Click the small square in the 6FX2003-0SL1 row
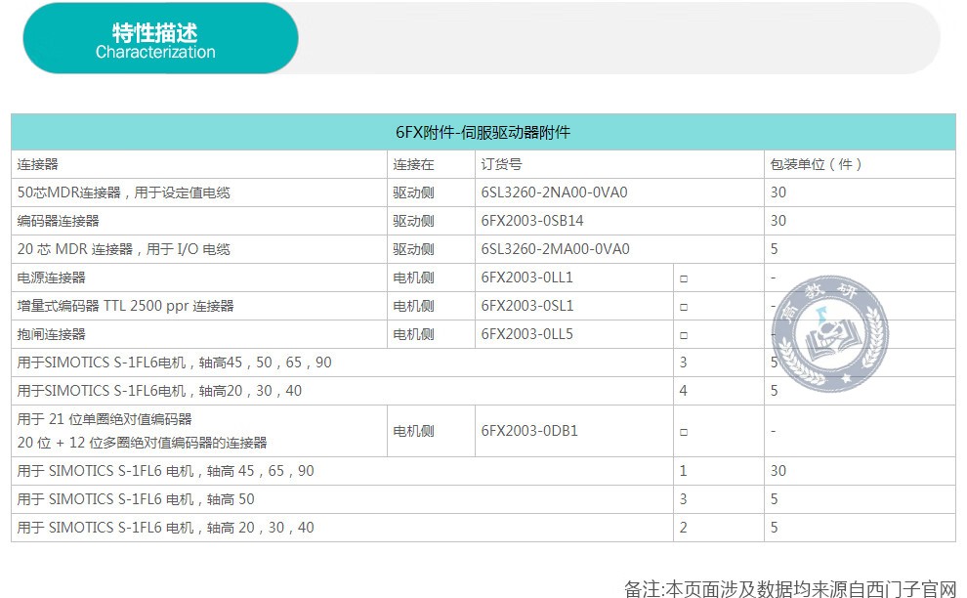 (x=684, y=308)
